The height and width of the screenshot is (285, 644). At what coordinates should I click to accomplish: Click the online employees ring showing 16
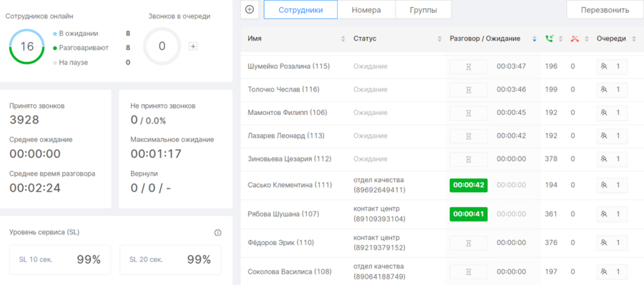(26, 46)
